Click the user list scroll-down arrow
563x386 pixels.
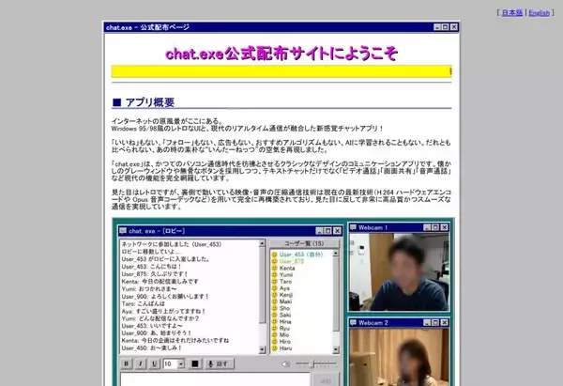(336, 349)
